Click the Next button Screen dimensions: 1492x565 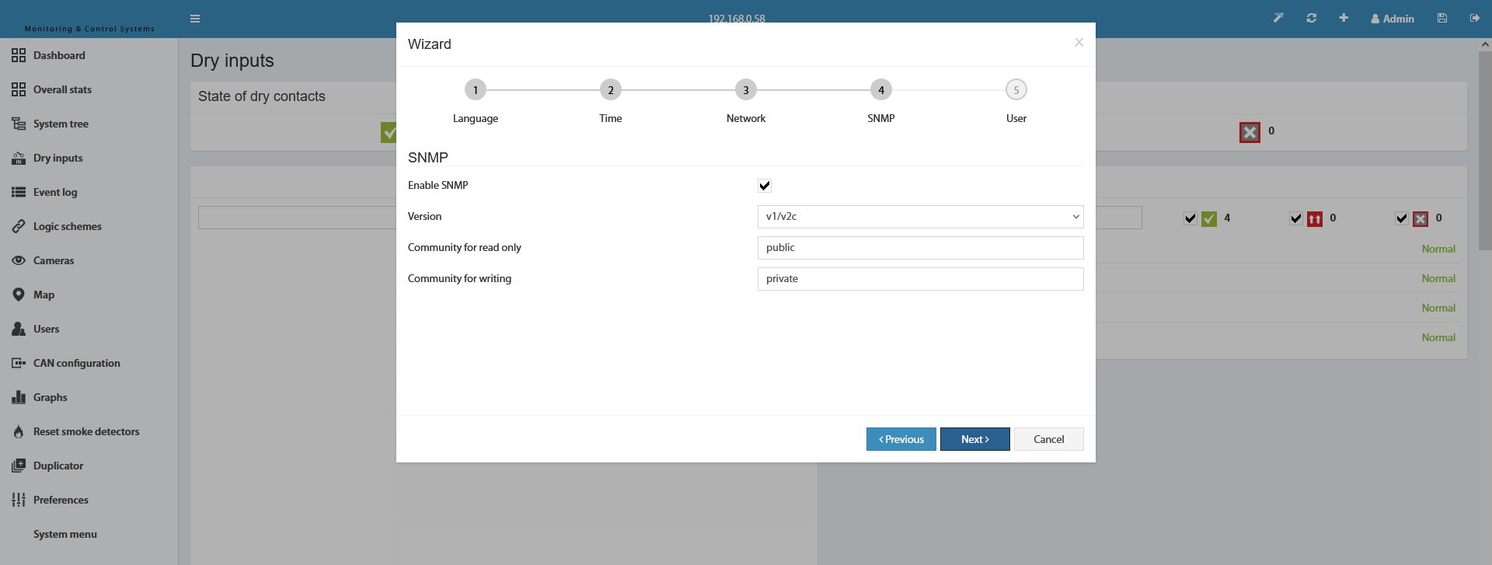975,439
